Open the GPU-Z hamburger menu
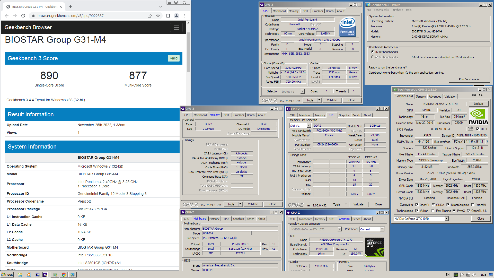Screen dimensions: 494x278 click(487, 95)
